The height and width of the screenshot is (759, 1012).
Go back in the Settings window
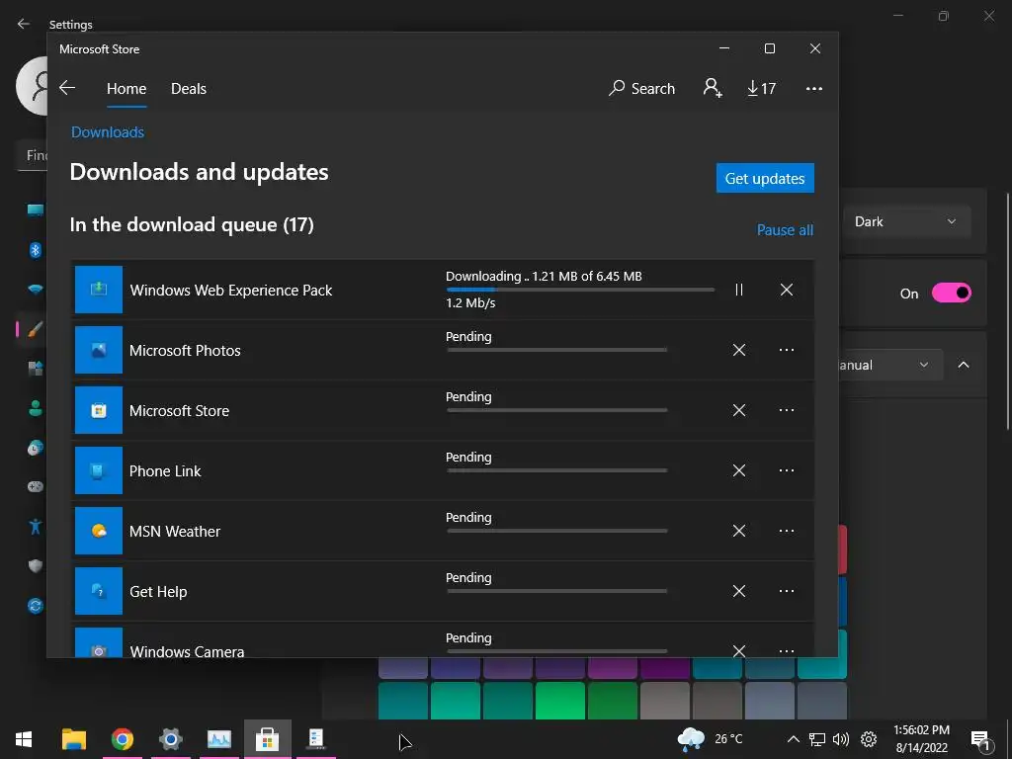point(24,24)
